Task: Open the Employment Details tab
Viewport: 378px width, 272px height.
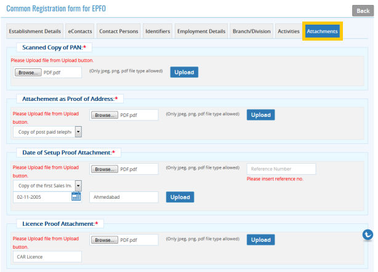Action: pos(201,31)
